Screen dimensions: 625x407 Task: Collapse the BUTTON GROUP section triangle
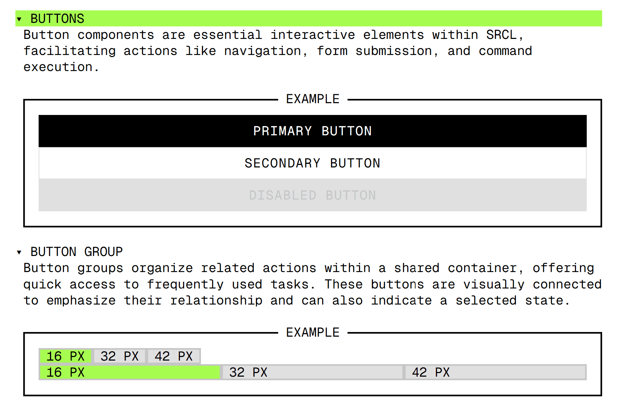pos(19,252)
